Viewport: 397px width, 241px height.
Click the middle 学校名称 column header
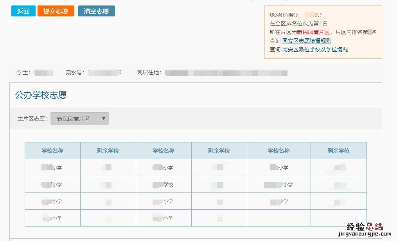click(163, 151)
